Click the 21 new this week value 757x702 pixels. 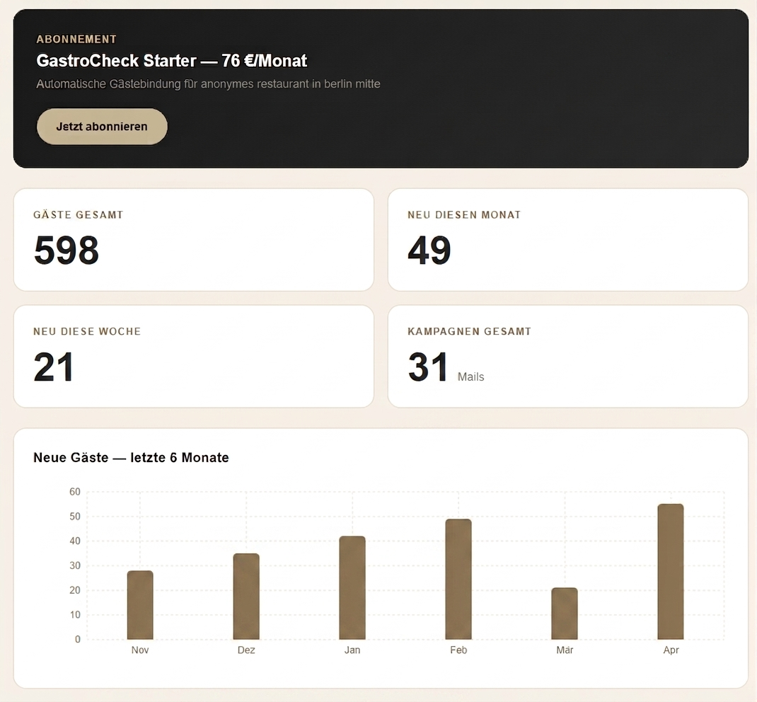click(x=54, y=367)
